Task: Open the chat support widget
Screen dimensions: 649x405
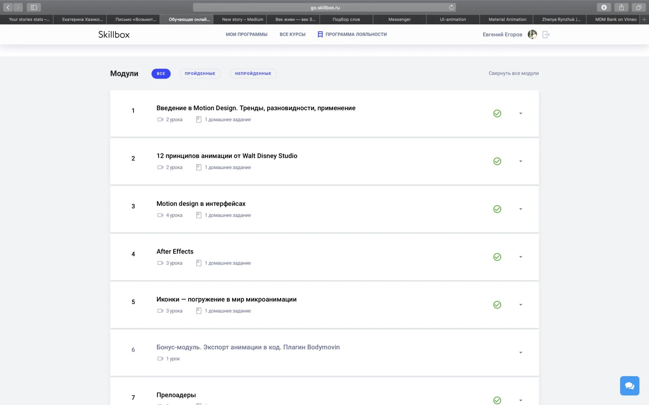Action: click(x=630, y=386)
